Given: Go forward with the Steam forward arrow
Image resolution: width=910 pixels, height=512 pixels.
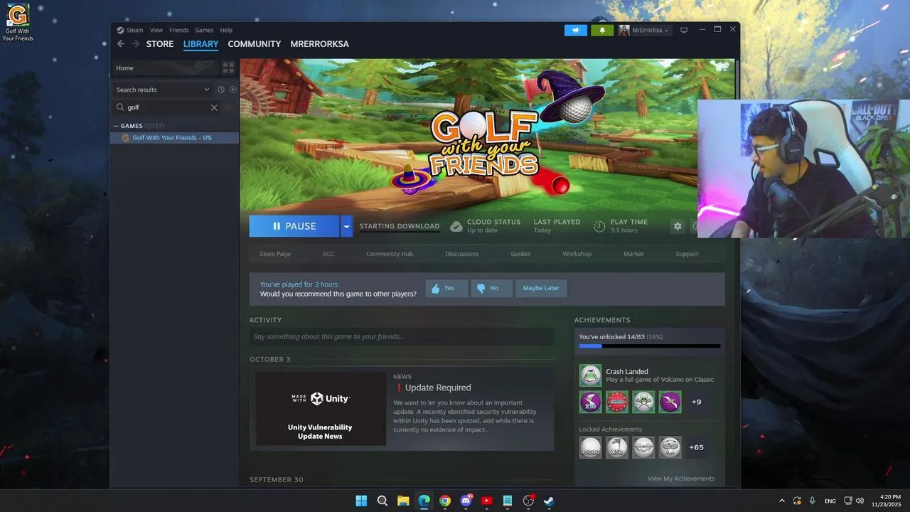Looking at the screenshot, I should [x=135, y=44].
